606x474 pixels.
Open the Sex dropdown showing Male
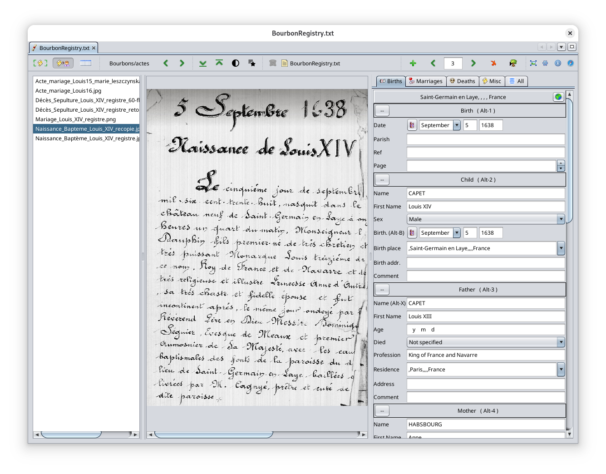click(486, 219)
